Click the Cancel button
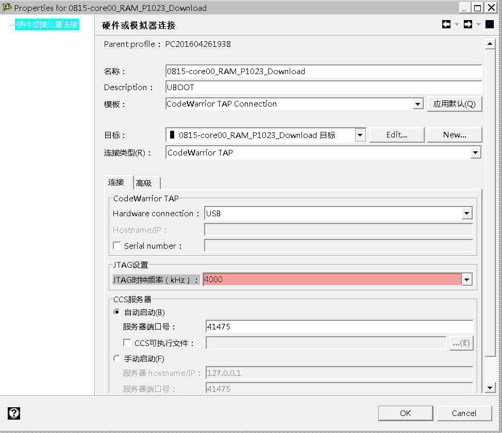 coord(464,413)
